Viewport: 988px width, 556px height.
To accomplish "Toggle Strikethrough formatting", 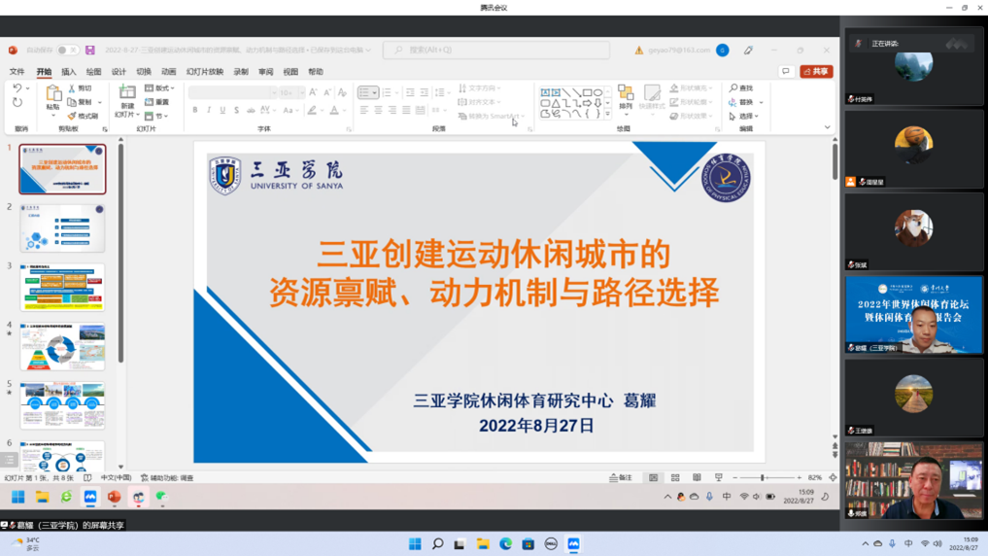I will click(x=251, y=110).
